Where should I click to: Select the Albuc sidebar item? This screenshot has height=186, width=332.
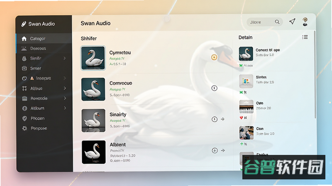tap(44, 88)
